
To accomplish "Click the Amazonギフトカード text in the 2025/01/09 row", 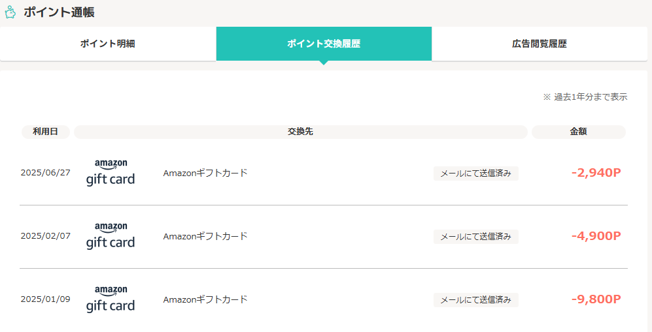I will click(205, 299).
